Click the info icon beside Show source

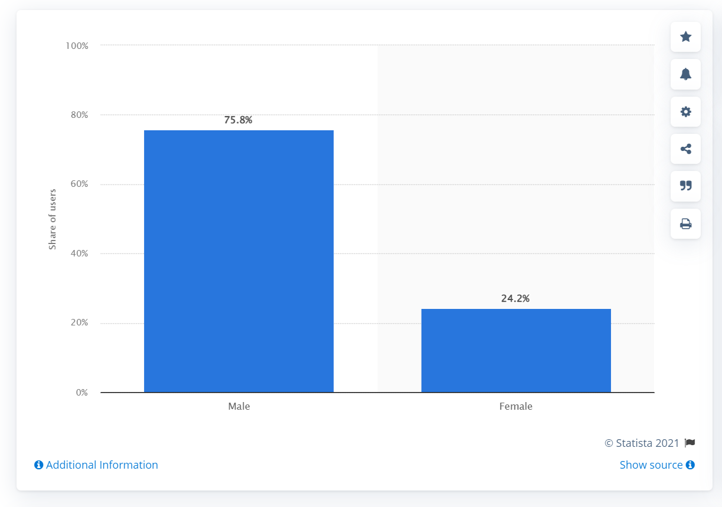tap(690, 465)
